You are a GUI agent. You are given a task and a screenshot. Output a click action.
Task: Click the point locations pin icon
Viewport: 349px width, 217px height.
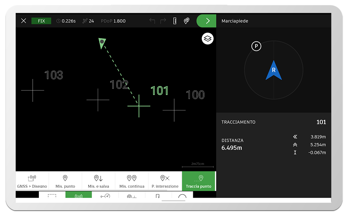[x=186, y=21]
